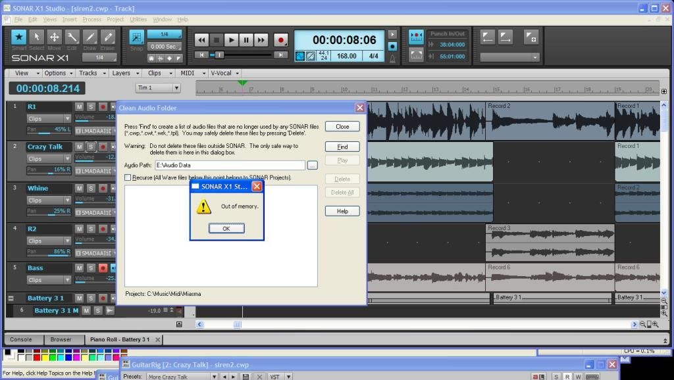Click the Audio Path input field
The image size is (674, 380).
coord(230,165)
